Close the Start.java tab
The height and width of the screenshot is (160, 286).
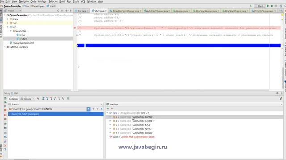click(106, 11)
